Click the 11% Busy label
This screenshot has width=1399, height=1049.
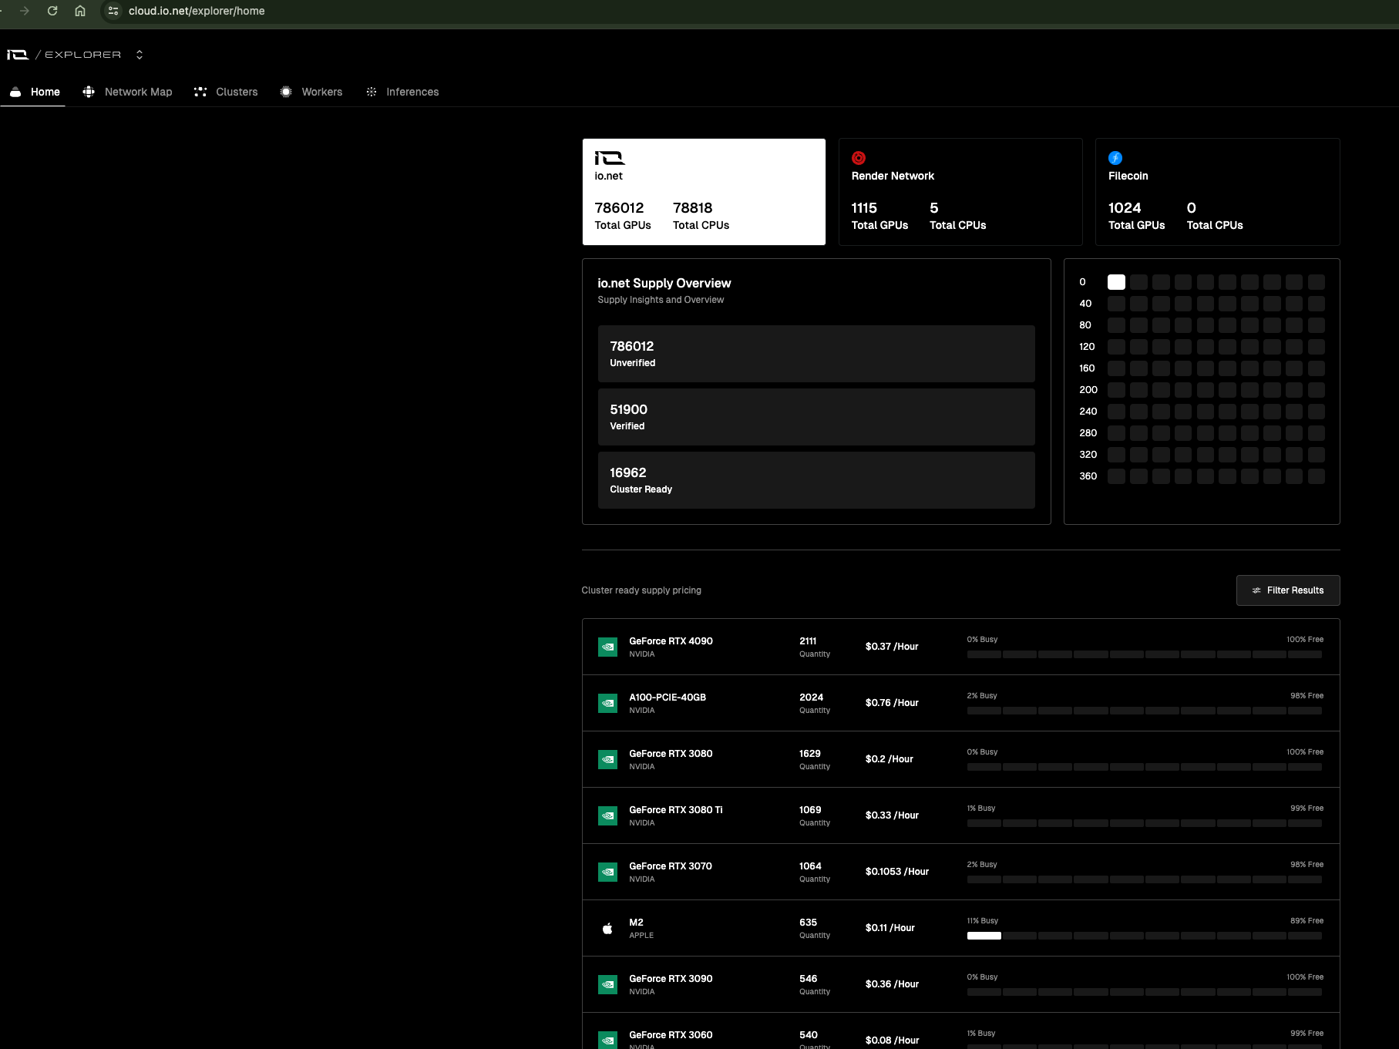(x=983, y=921)
